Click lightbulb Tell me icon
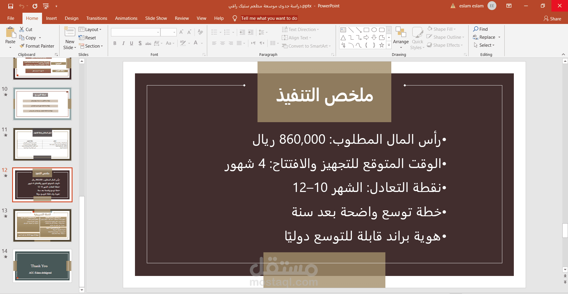Screen dimensions: 568x294 pyautogui.click(x=235, y=18)
